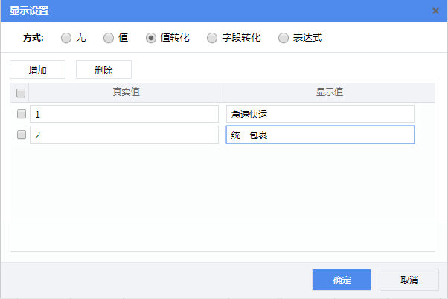Toggle the select-all checkbox in table header
This screenshot has width=448, height=299.
21,93
